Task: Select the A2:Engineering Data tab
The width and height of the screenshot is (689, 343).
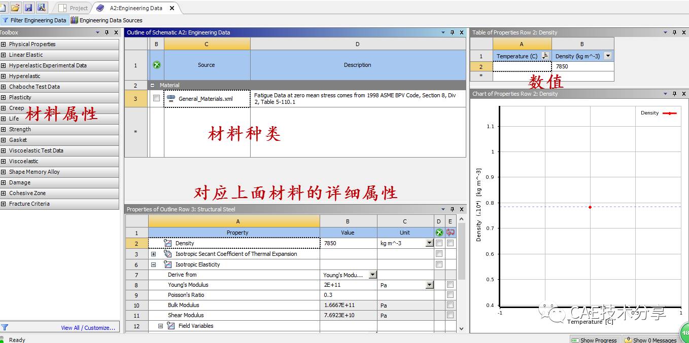Action: (135, 8)
